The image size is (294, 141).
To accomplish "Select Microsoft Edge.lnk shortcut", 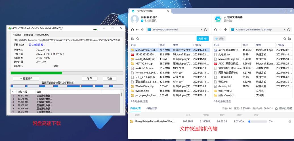I will click(x=252, y=59).
